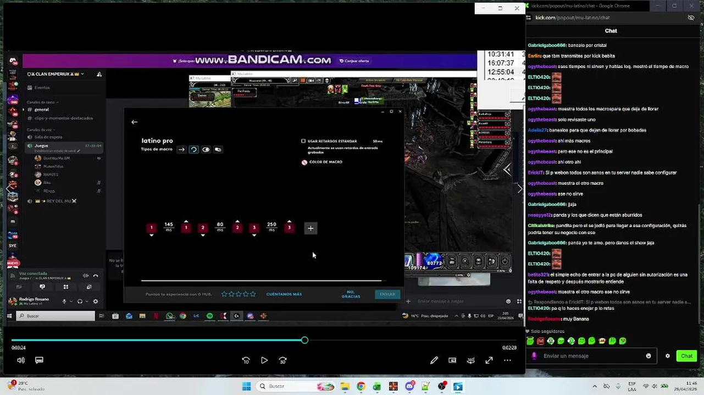Image resolution: width=704 pixels, height=395 pixels.
Task: Show hidden system tray icons chevron
Action: coord(595,386)
